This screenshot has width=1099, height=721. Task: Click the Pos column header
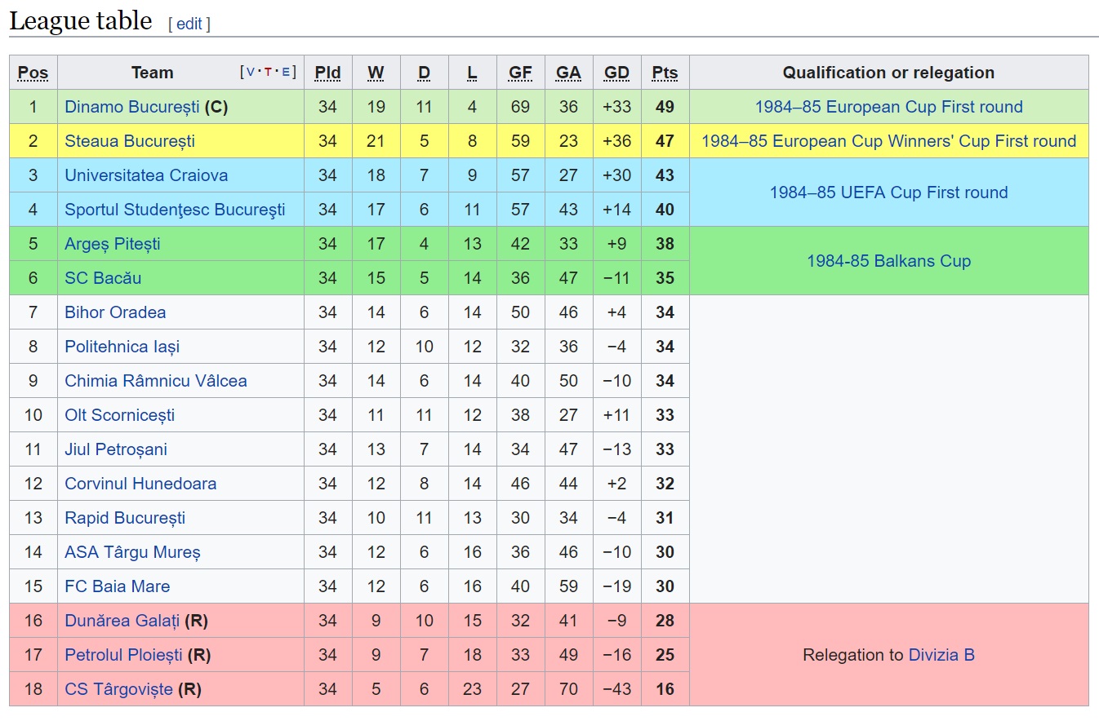click(33, 73)
